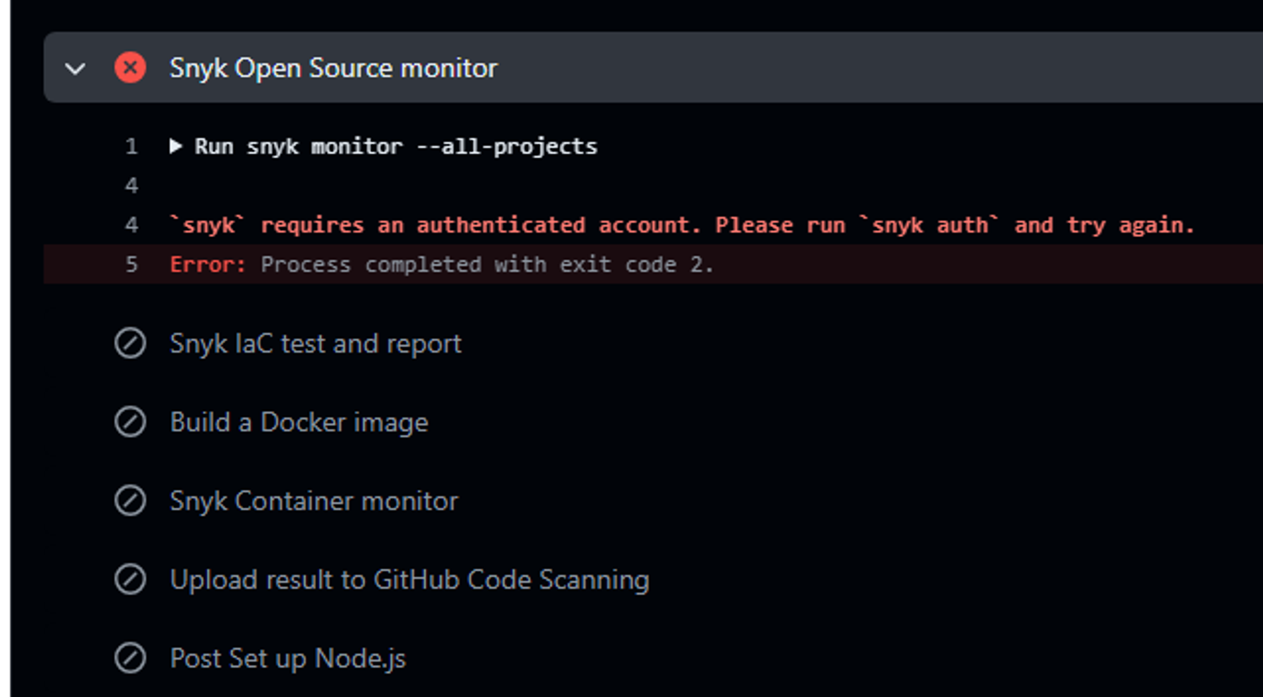The height and width of the screenshot is (697, 1263).
Task: Click skipped icon beside Post Set up Node.js
Action: [130, 659]
